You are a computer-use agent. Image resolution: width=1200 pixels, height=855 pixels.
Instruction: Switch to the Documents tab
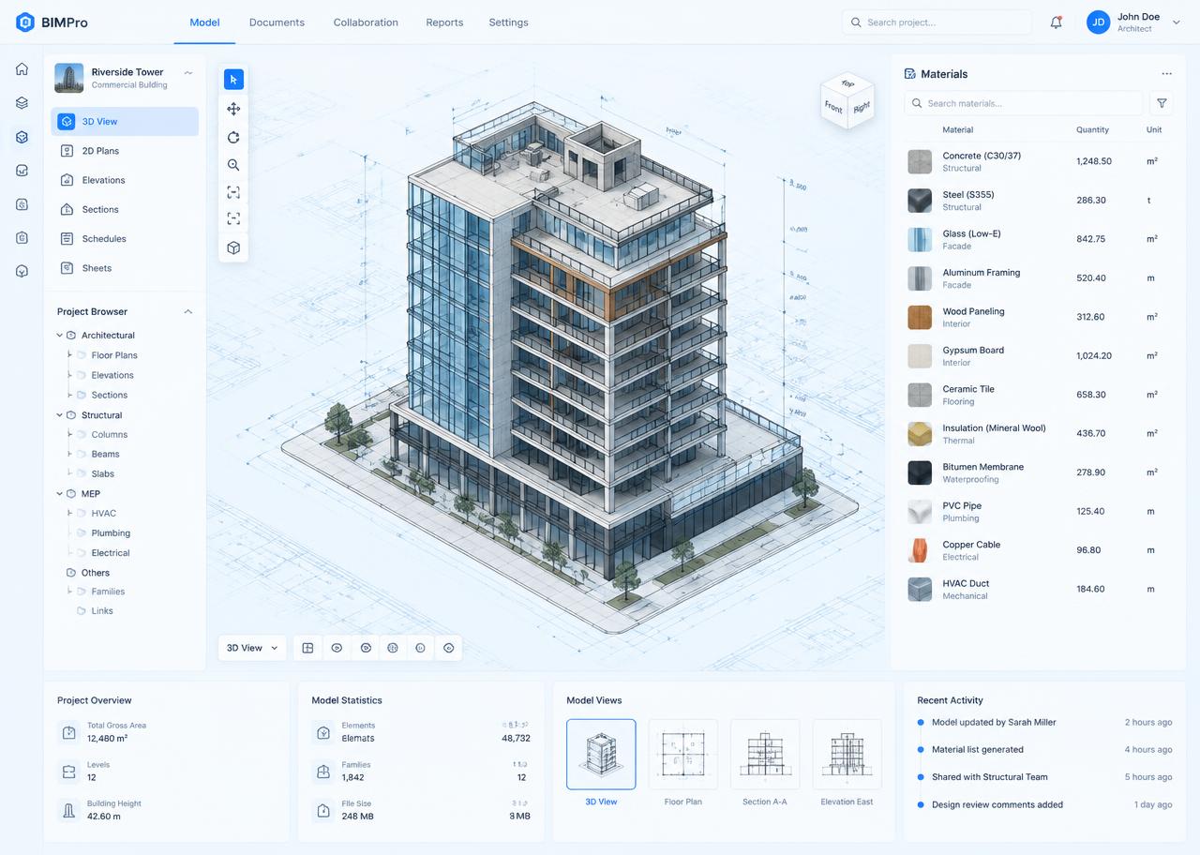click(x=277, y=22)
